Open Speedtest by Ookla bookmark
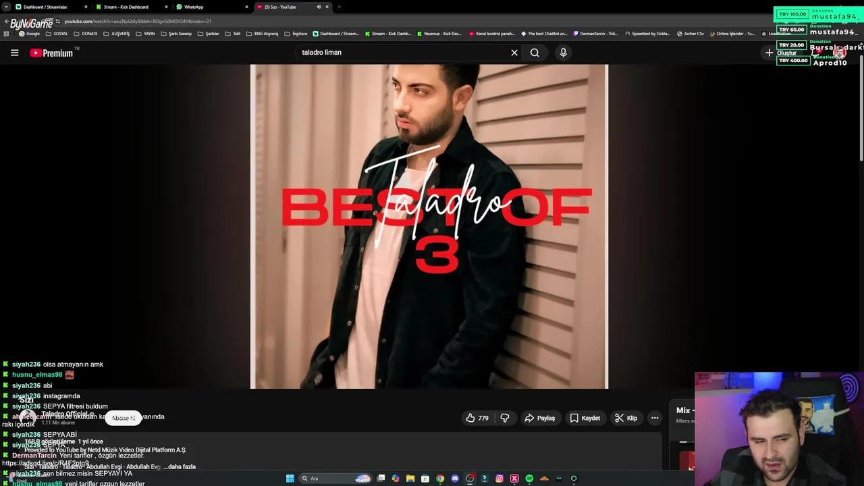 click(647, 34)
